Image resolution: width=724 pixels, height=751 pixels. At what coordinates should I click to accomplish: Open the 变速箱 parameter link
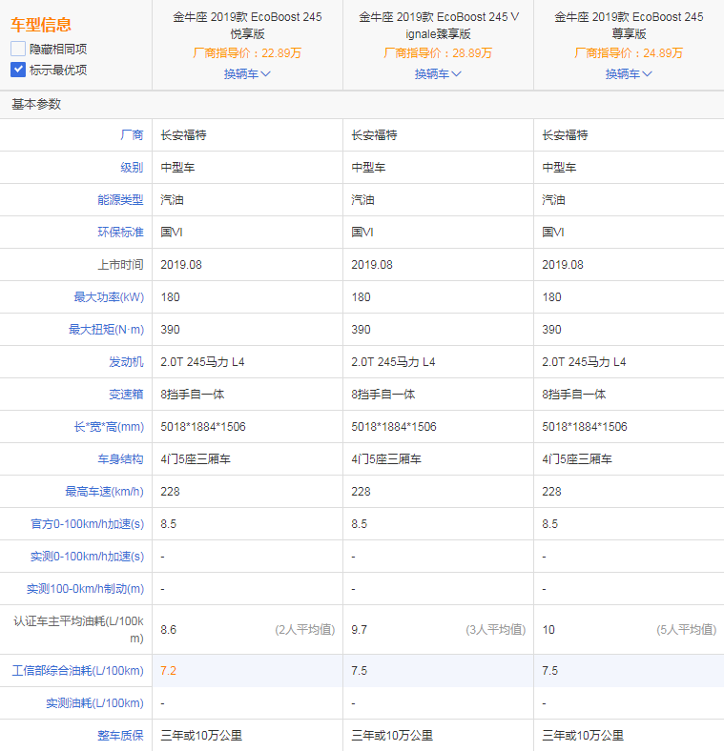pos(126,395)
